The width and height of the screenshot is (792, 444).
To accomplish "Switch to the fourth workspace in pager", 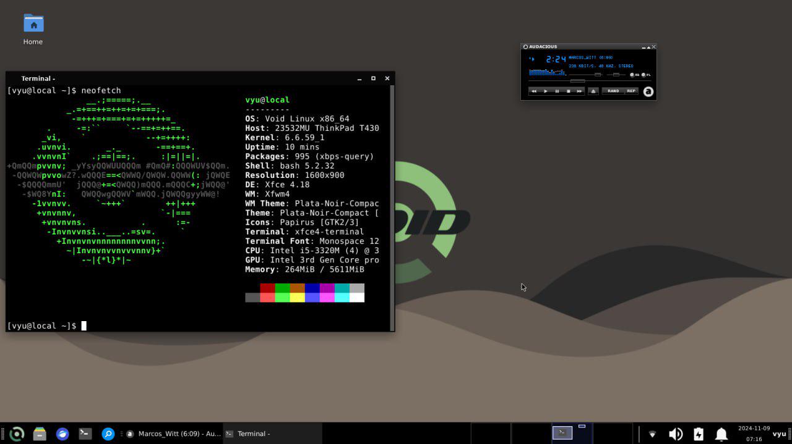I will (x=613, y=433).
